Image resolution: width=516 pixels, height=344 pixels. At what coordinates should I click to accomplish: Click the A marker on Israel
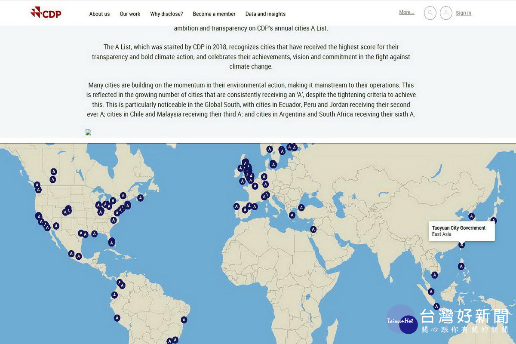tap(313, 229)
